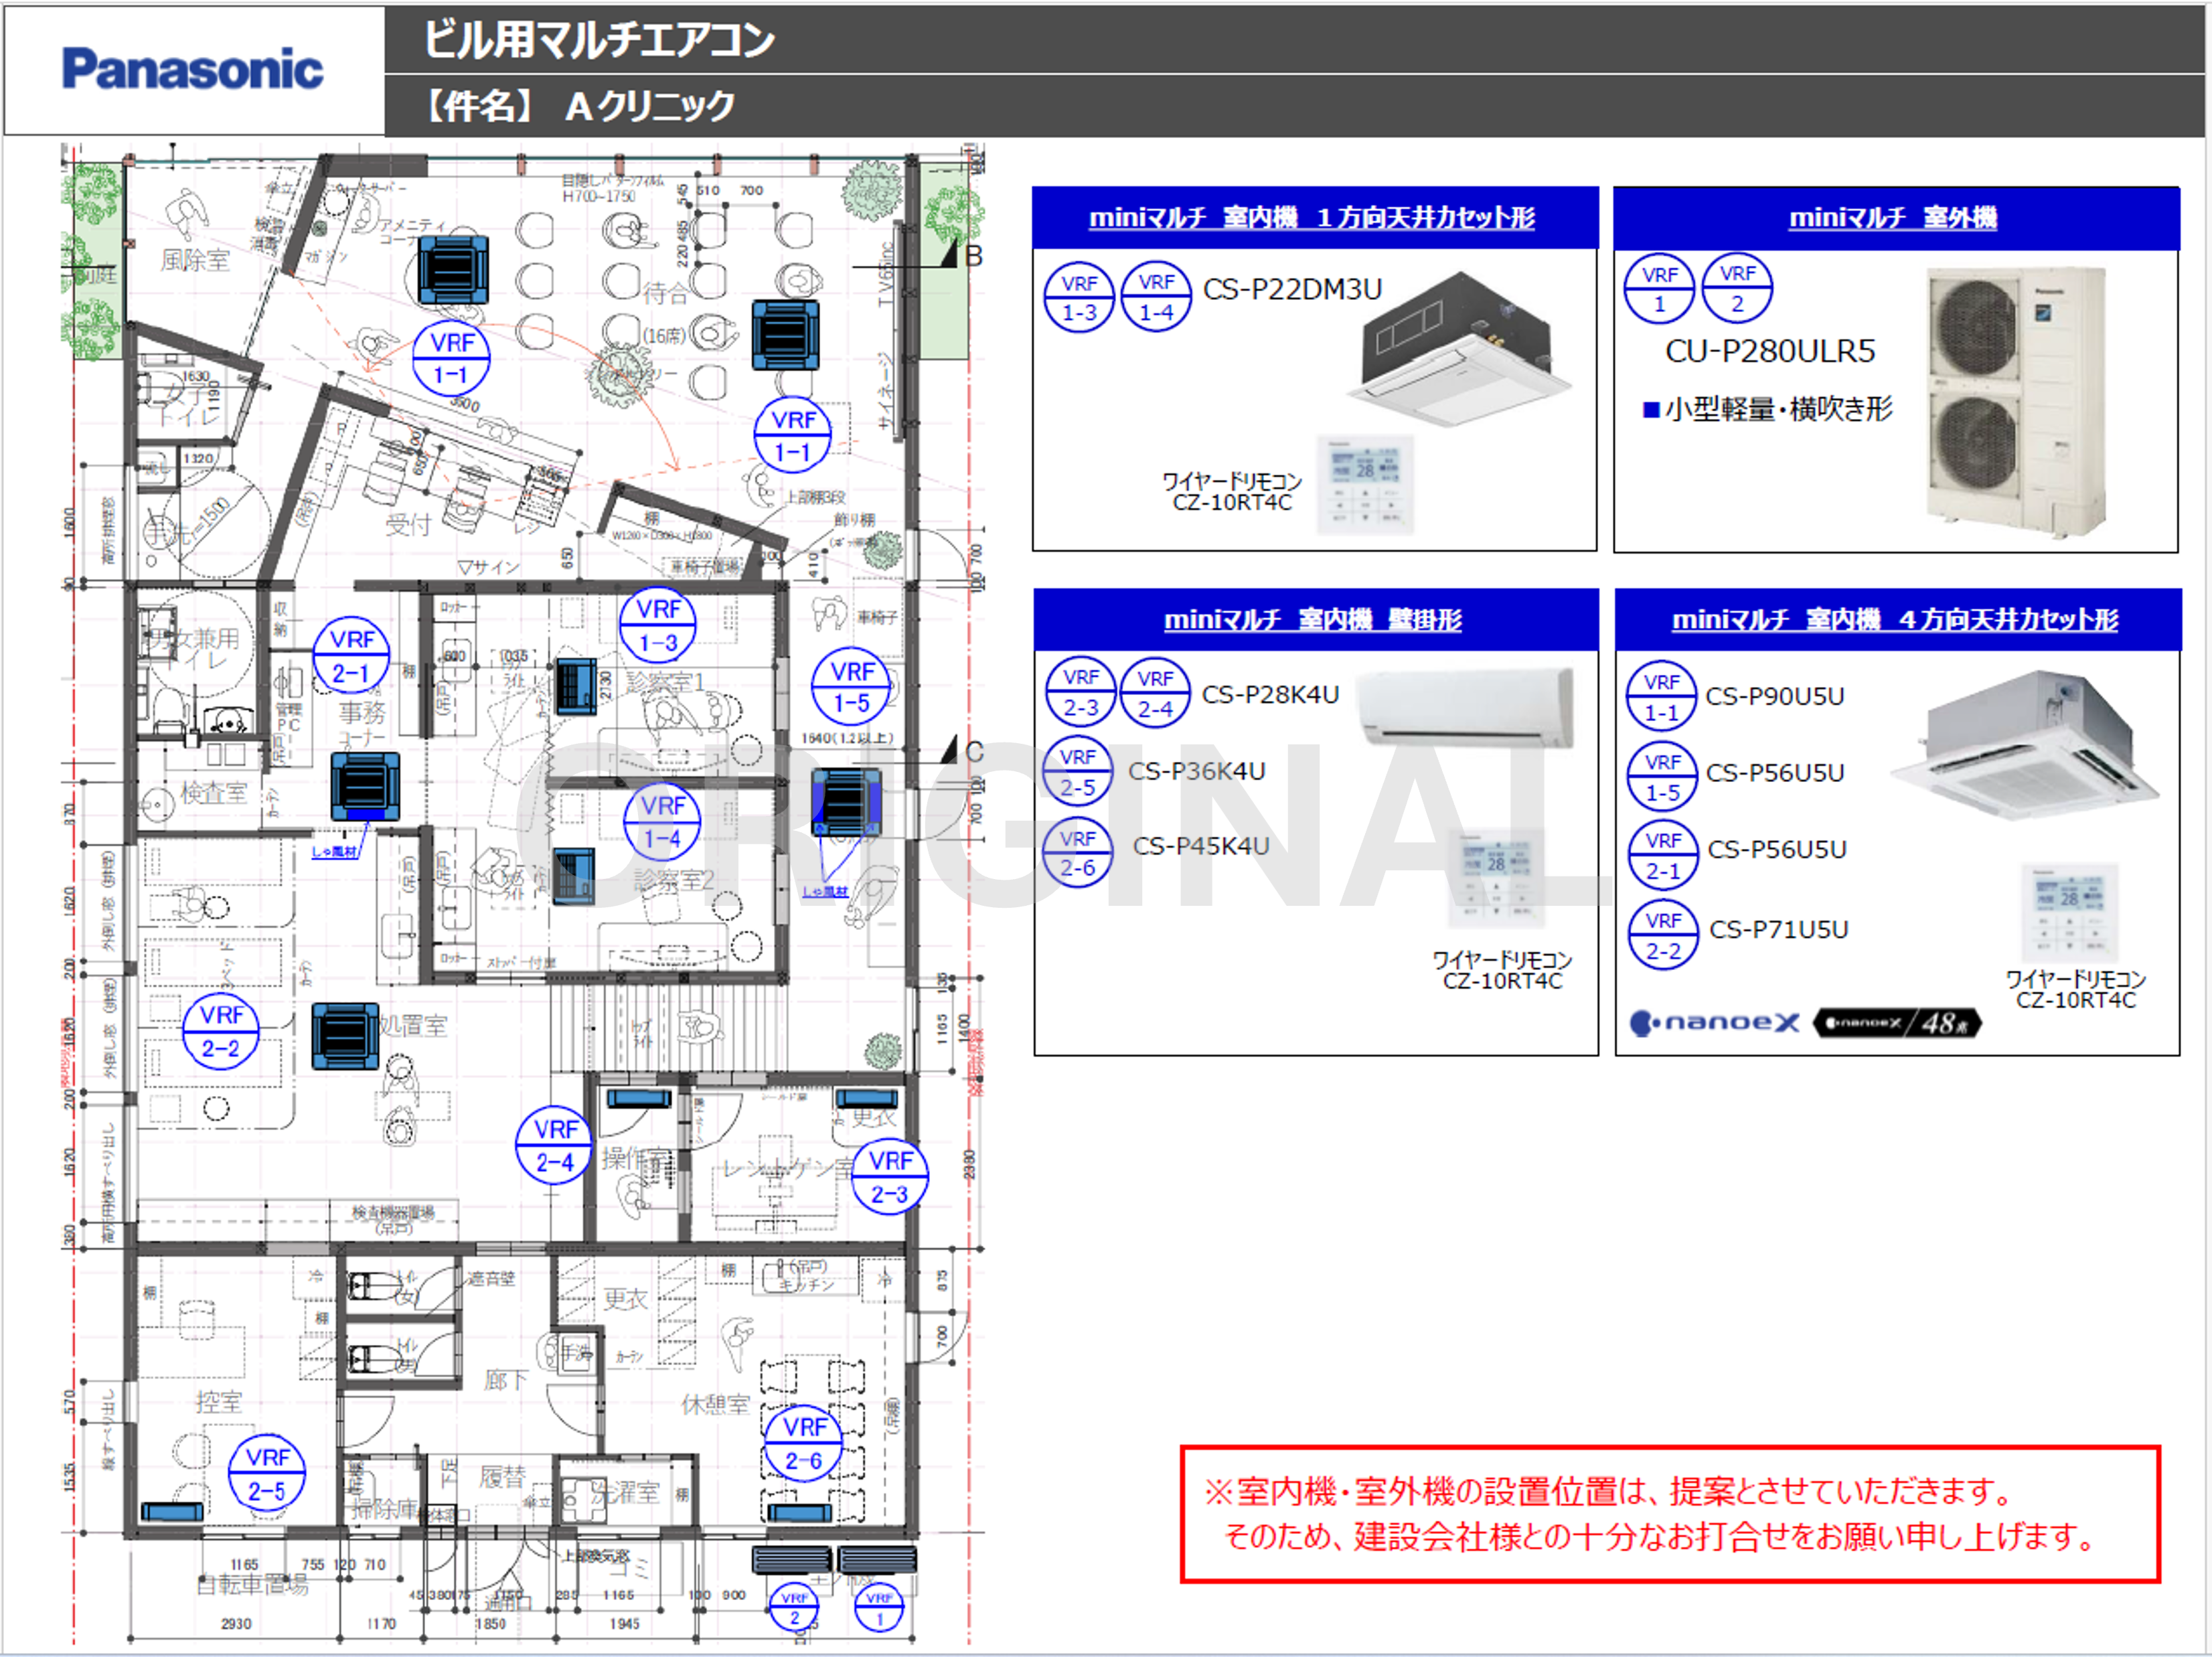Select the wall-mounted unit below the VRF 2-6 marker
The height and width of the screenshot is (1657, 2212).
[x=799, y=1512]
